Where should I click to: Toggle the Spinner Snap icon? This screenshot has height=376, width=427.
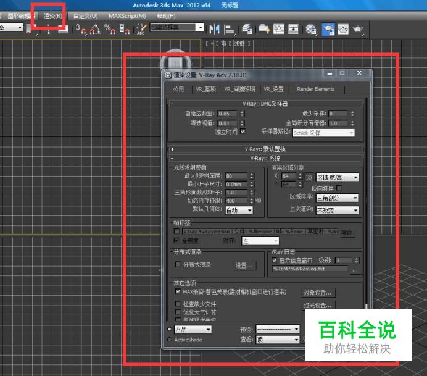(x=124, y=29)
